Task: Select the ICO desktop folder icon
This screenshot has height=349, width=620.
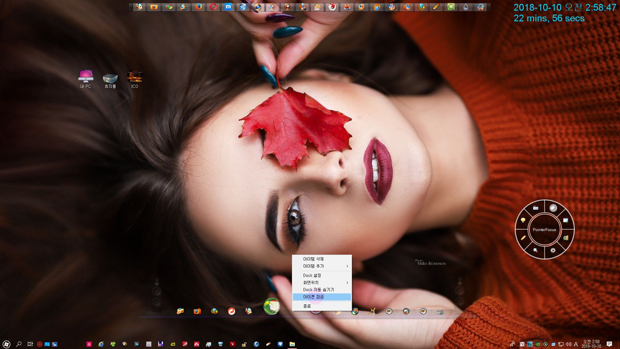Action: point(135,79)
